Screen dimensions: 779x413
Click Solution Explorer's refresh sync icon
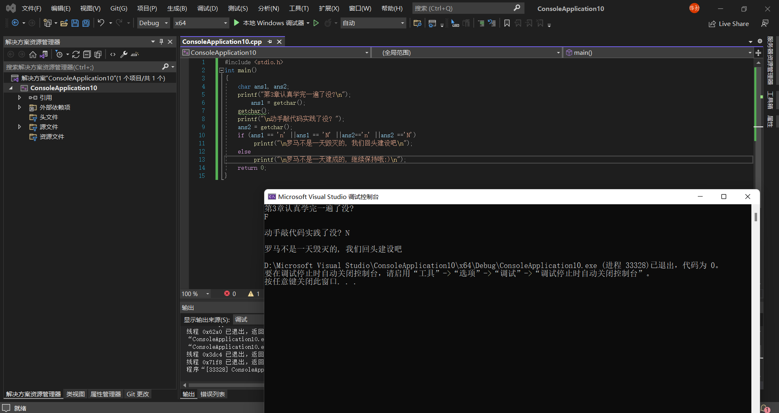[x=76, y=54]
